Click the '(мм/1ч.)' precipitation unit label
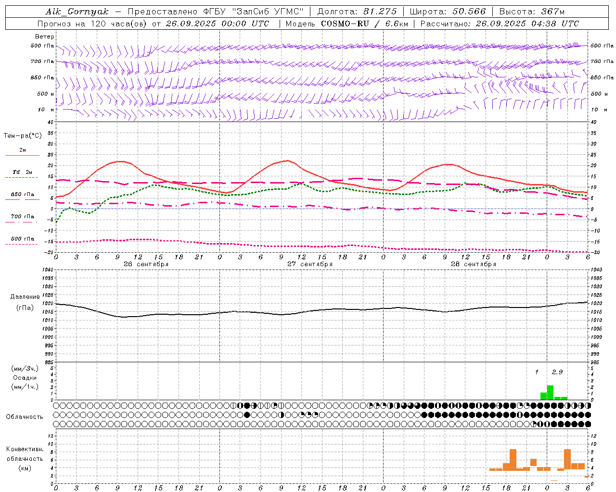Screen dimensions: 616x492 pyautogui.click(x=25, y=387)
